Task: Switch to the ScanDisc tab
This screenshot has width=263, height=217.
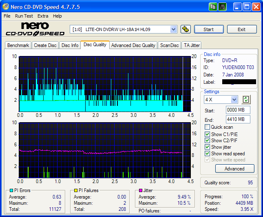Action: 169,45
